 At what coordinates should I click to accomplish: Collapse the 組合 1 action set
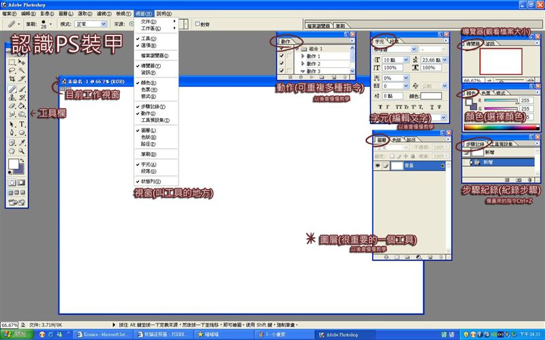297,48
